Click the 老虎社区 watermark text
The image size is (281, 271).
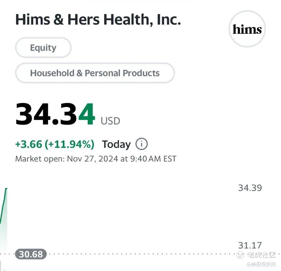pos(262,255)
